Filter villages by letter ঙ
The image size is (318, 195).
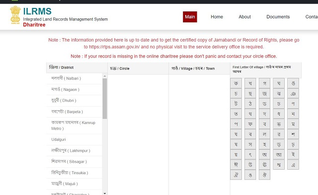pyautogui.click(x=293, y=83)
